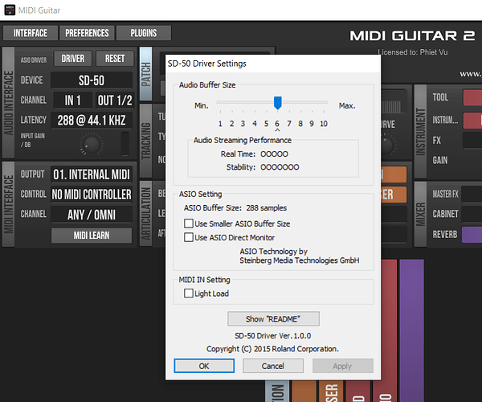
Task: Click the Show "README" button
Action: [273, 318]
